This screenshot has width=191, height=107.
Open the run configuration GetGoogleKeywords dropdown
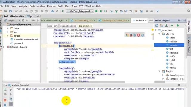tap(80, 11)
